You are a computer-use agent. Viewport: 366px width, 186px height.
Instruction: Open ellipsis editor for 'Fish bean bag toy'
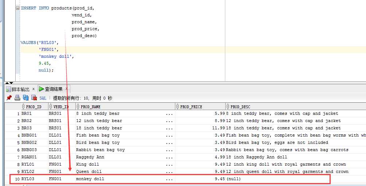click(x=169, y=135)
